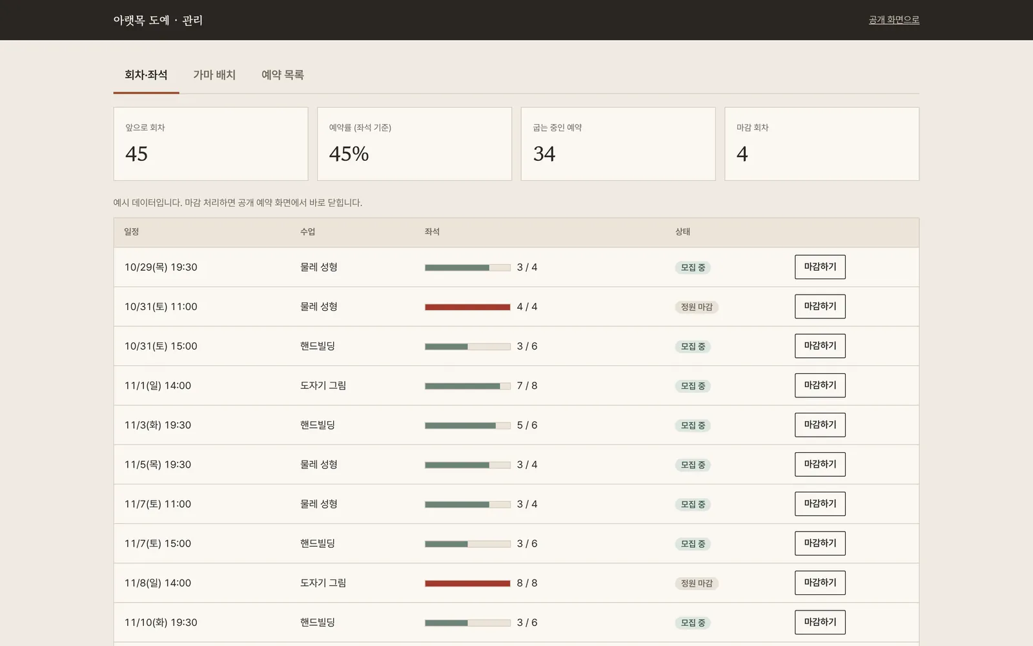Viewport: 1033px width, 646px height.
Task: Close the 11/3(화) 19:30 session
Action: click(820, 424)
